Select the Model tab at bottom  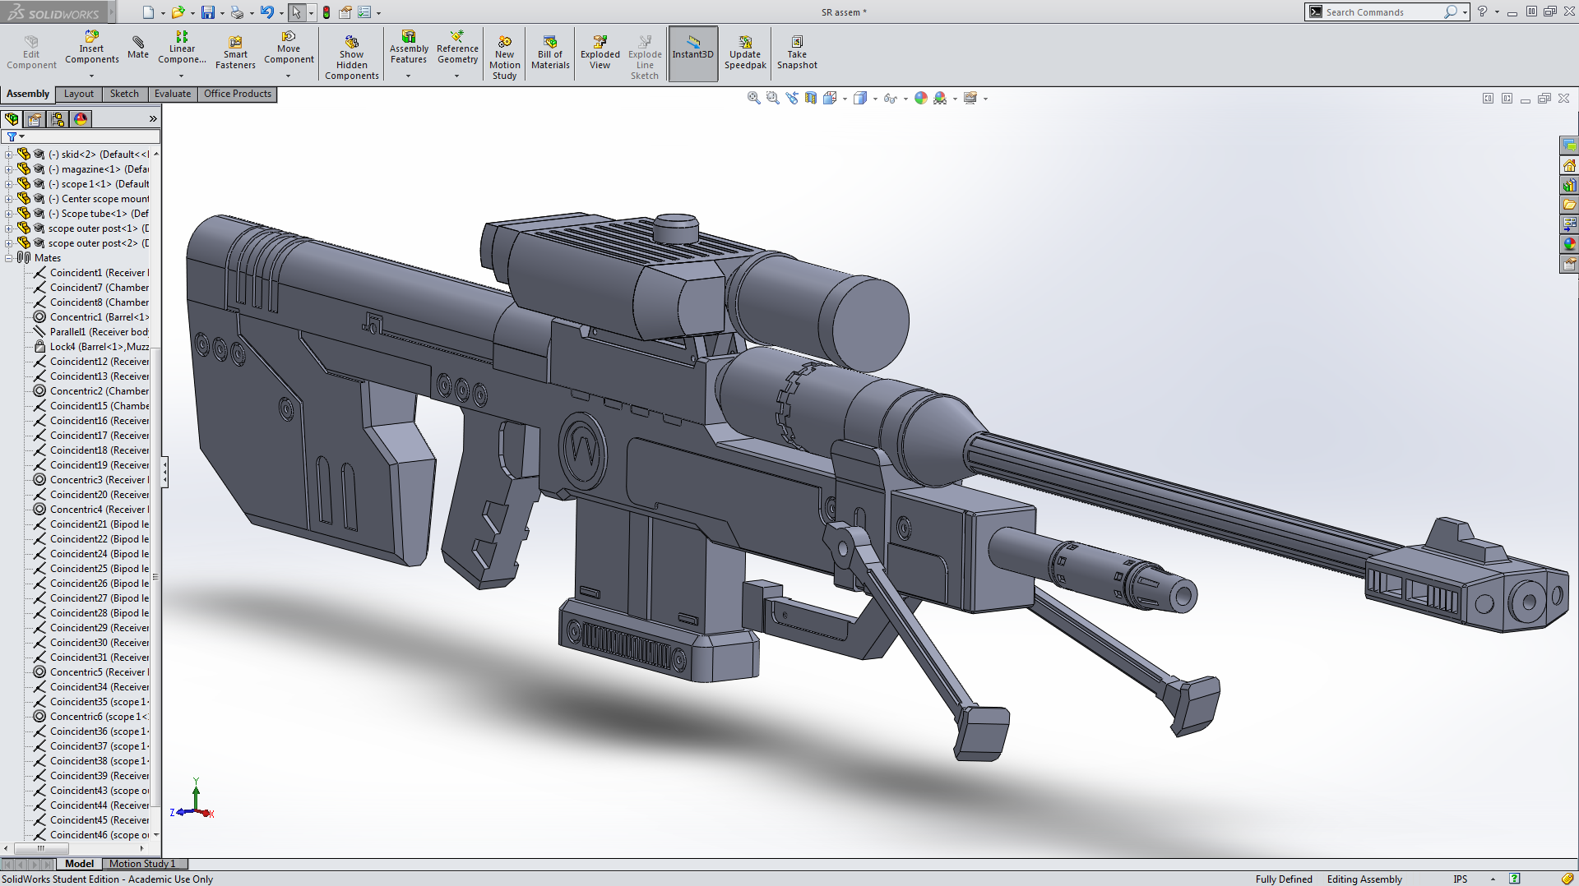[79, 864]
